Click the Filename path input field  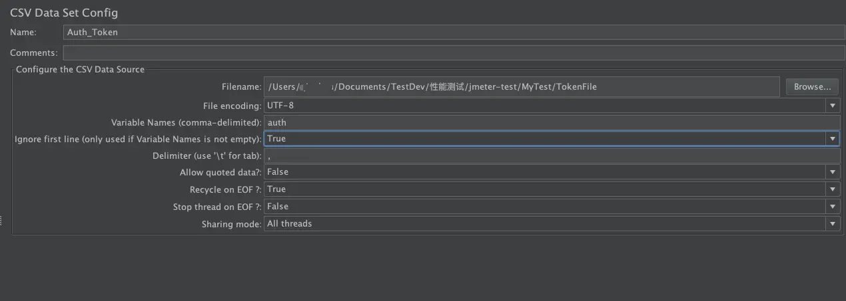tap(522, 86)
